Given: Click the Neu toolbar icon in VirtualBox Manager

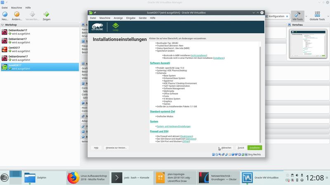Looking at the screenshot, I should [5, 14].
